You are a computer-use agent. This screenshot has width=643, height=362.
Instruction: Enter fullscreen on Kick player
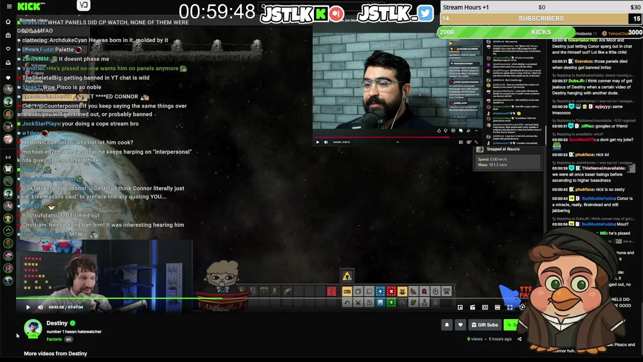[x=510, y=307]
